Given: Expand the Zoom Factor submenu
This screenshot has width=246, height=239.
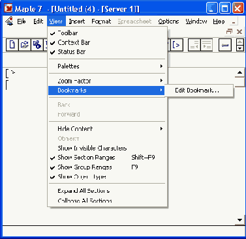Looking at the screenshot, I should [x=106, y=81].
